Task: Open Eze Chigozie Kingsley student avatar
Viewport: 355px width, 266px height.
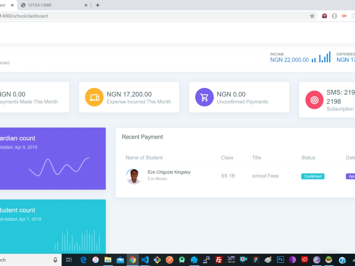Action: [x=133, y=176]
